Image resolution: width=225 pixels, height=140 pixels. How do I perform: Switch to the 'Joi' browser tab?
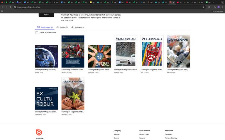pos(194,2)
